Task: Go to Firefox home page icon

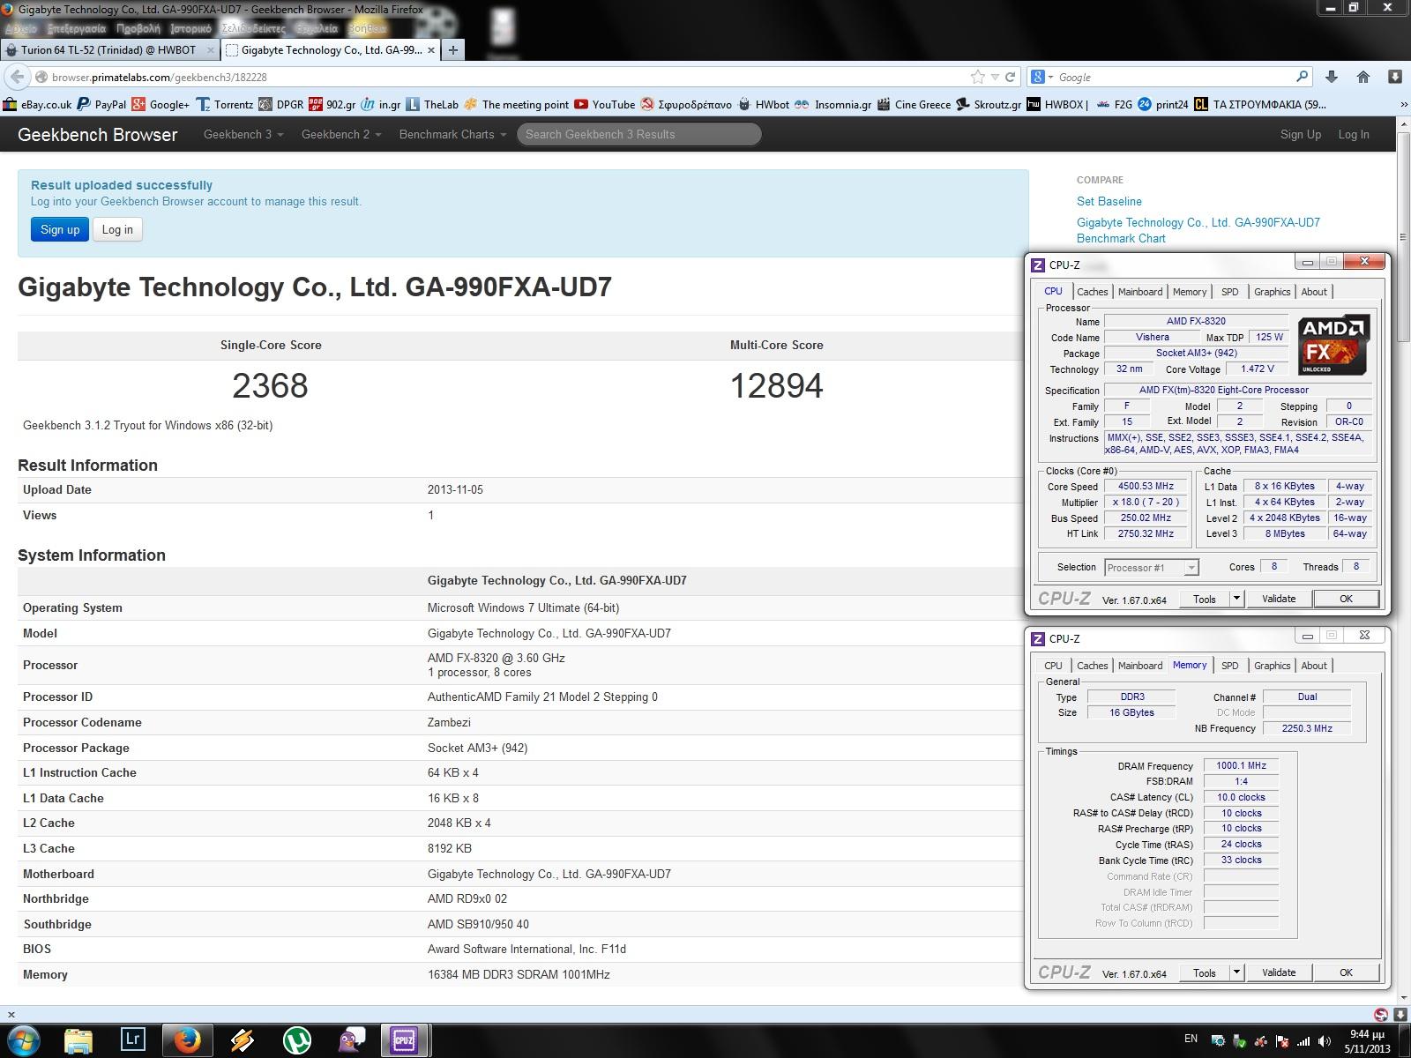Action: click(1363, 77)
